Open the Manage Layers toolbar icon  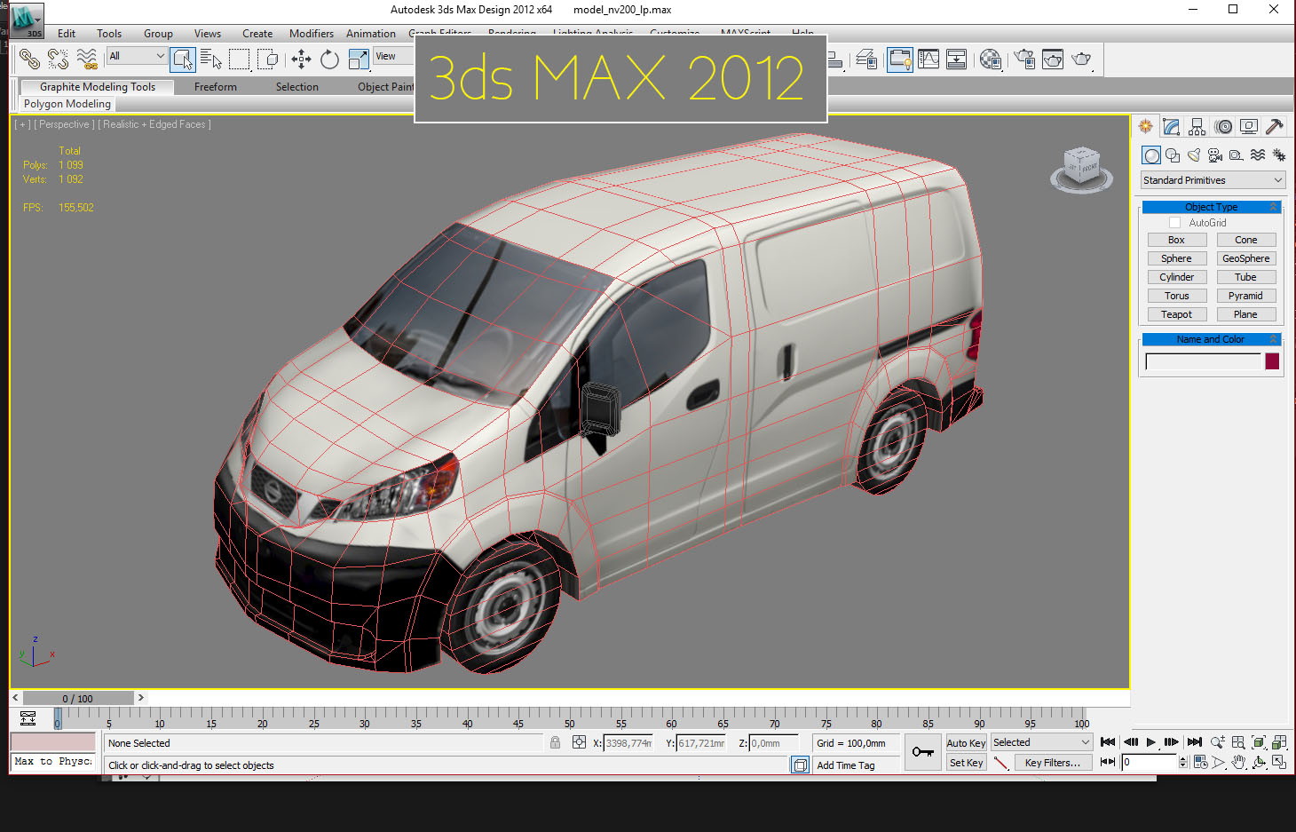tap(866, 59)
